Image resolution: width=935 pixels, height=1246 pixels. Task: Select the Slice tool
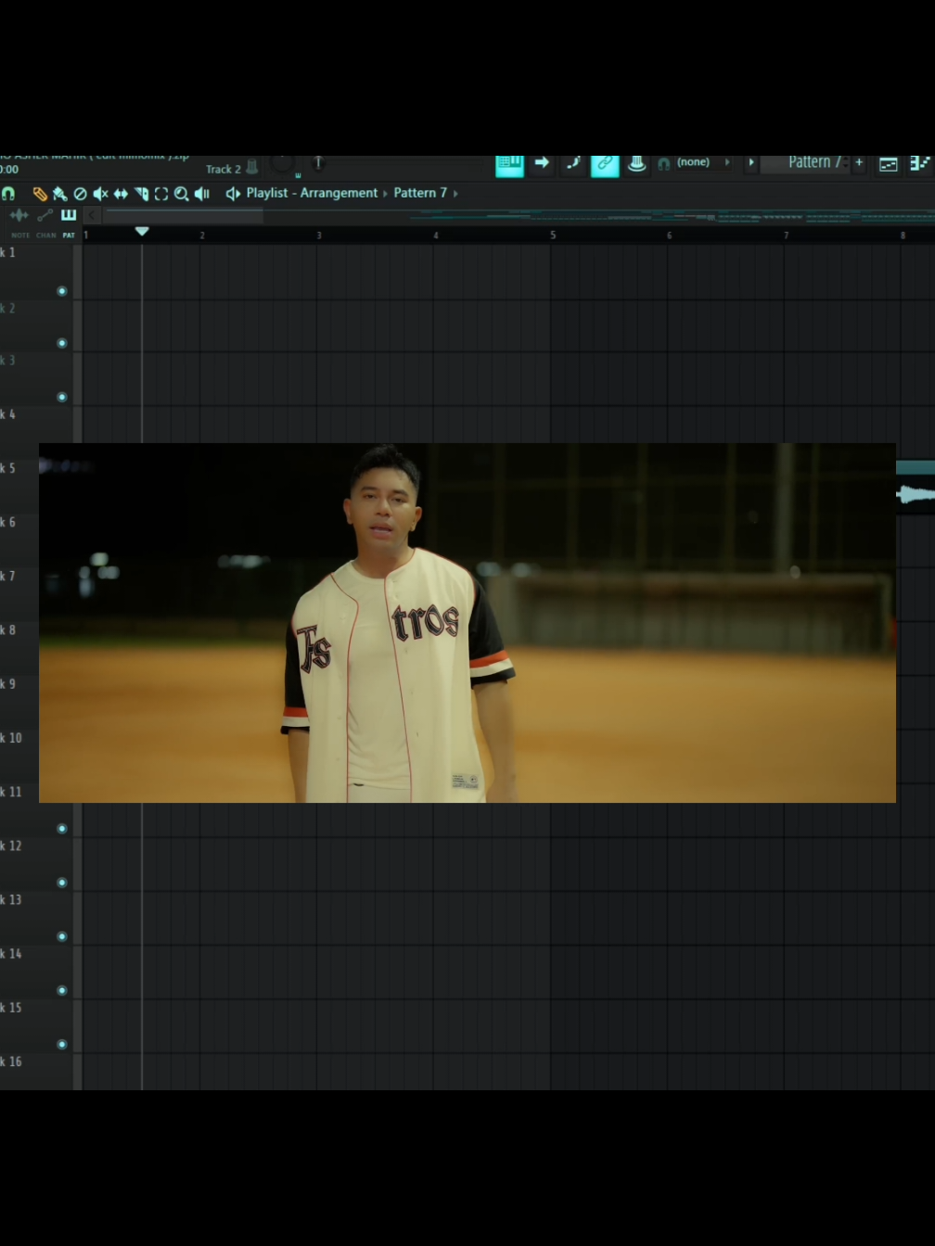click(141, 194)
